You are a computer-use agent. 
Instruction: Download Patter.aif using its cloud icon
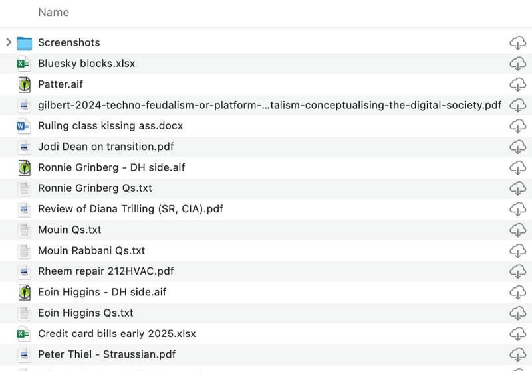(517, 84)
